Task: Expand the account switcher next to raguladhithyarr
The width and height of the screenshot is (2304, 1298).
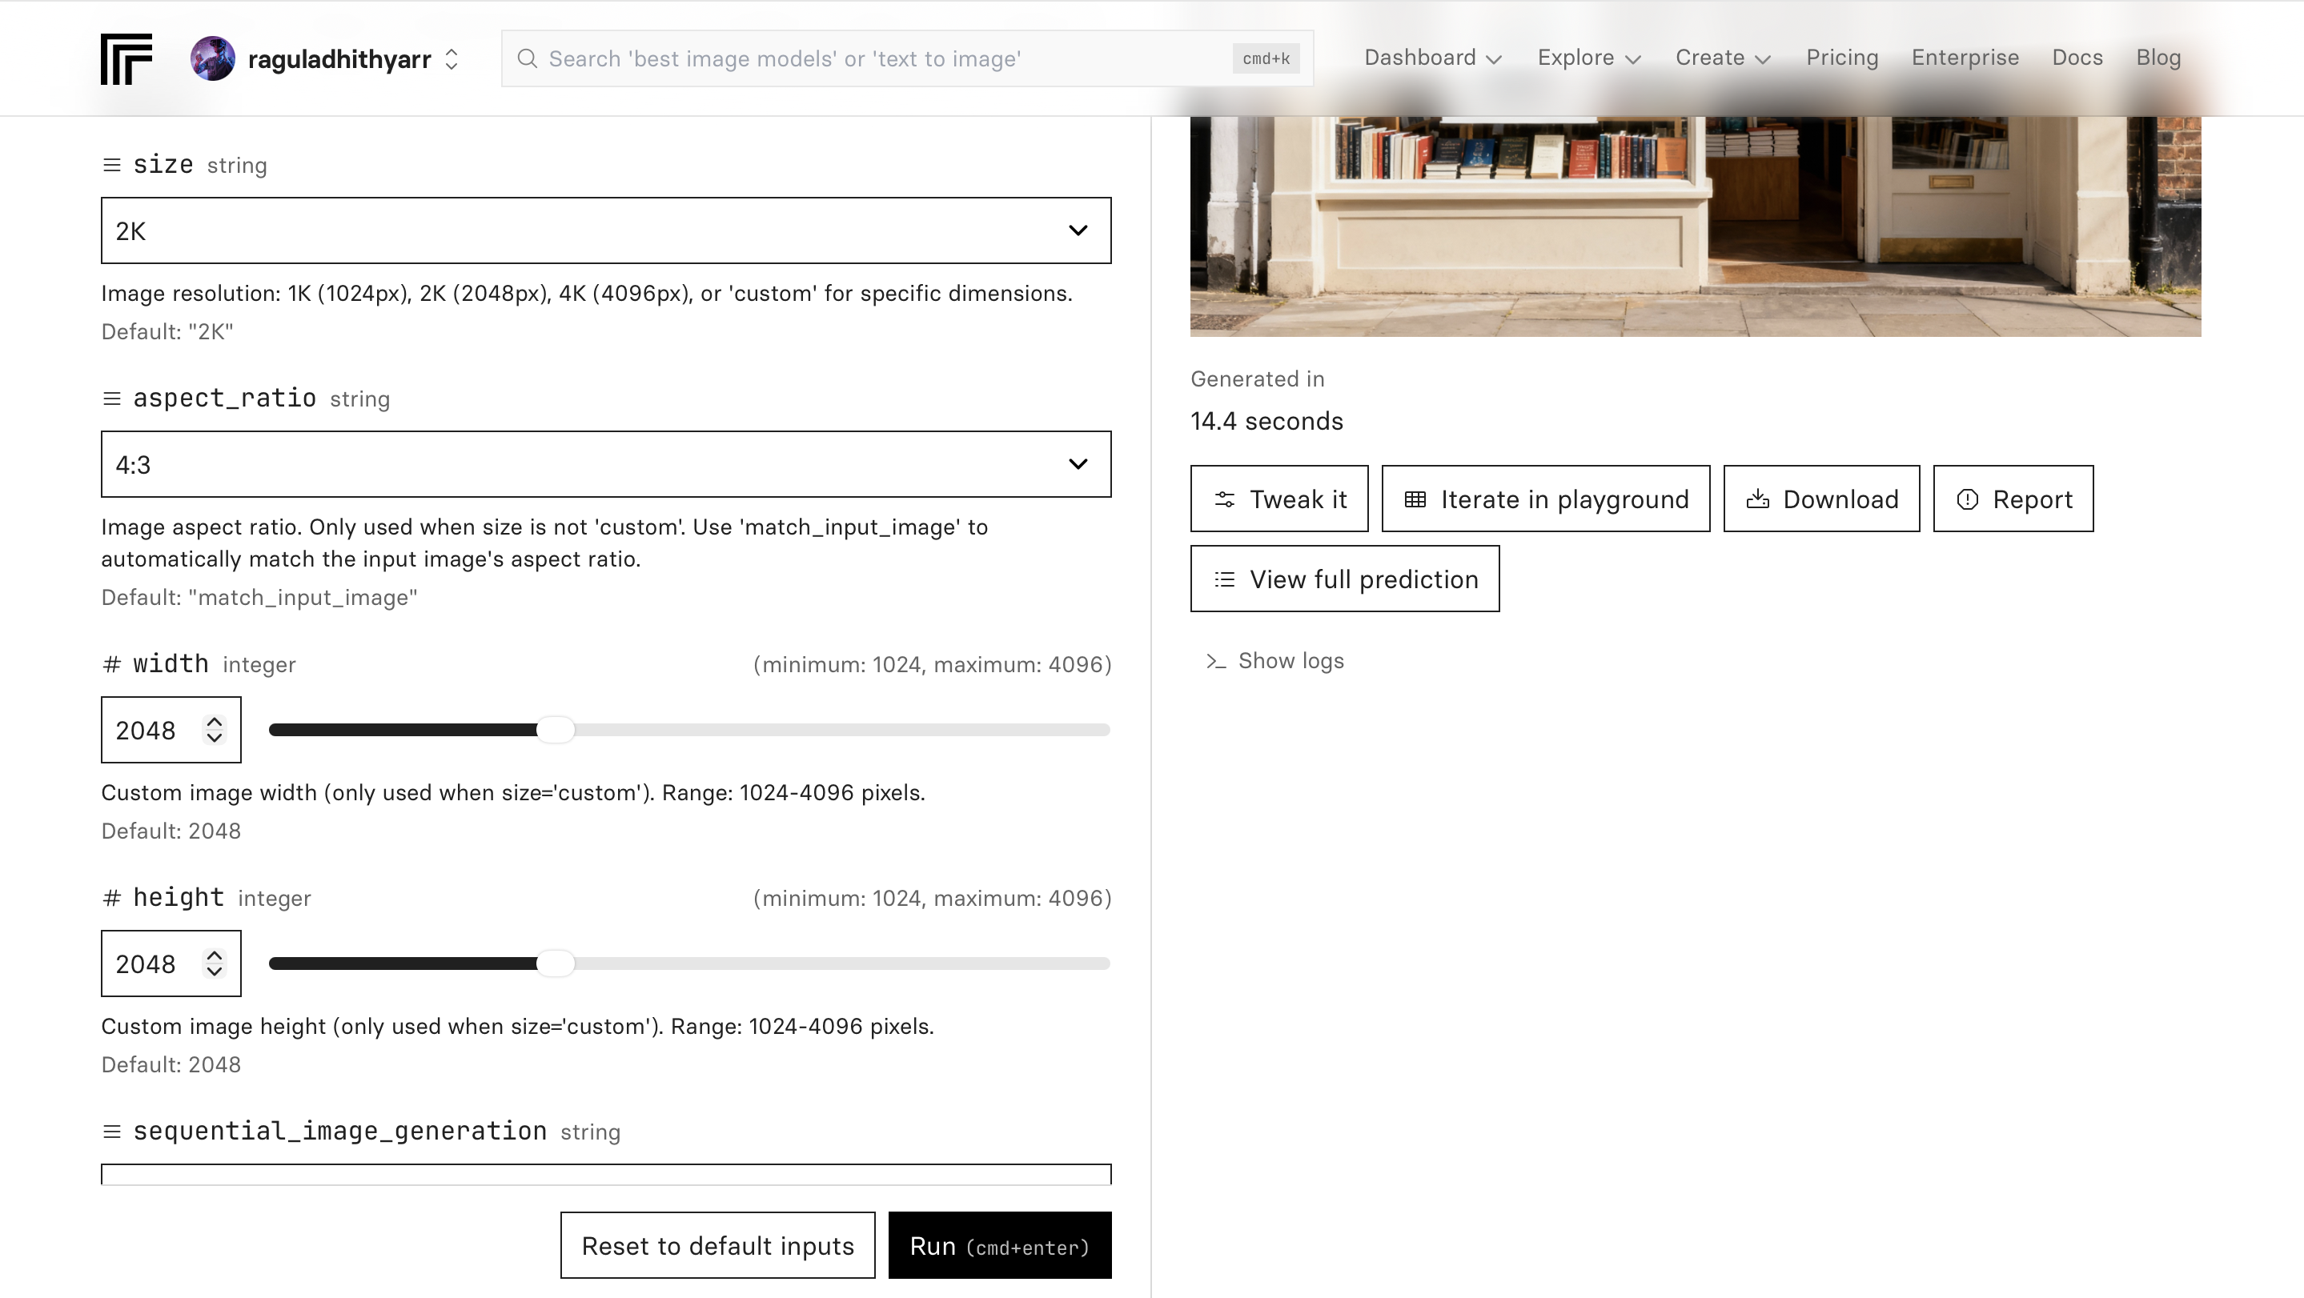Action: point(452,59)
